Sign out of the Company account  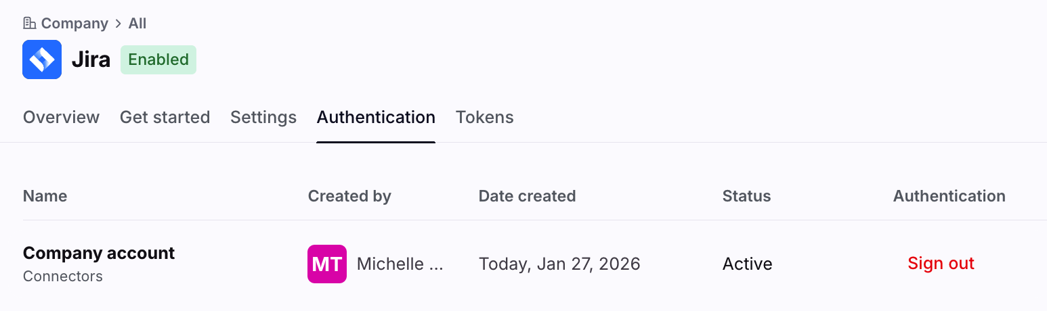941,264
